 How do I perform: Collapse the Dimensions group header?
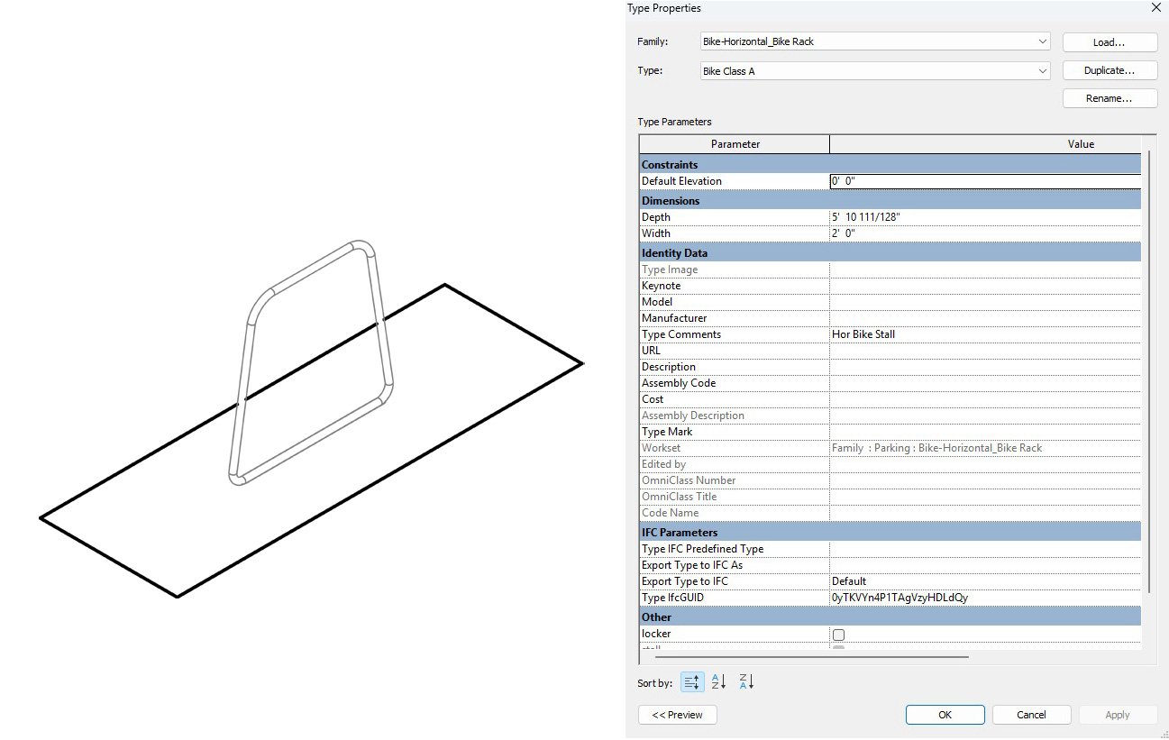890,201
